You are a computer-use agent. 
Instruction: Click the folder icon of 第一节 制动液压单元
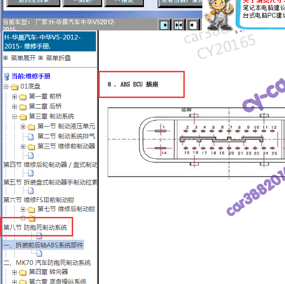click(x=31, y=127)
